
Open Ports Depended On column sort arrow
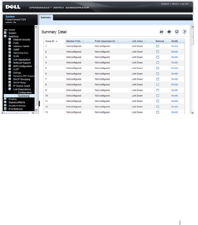117,41
